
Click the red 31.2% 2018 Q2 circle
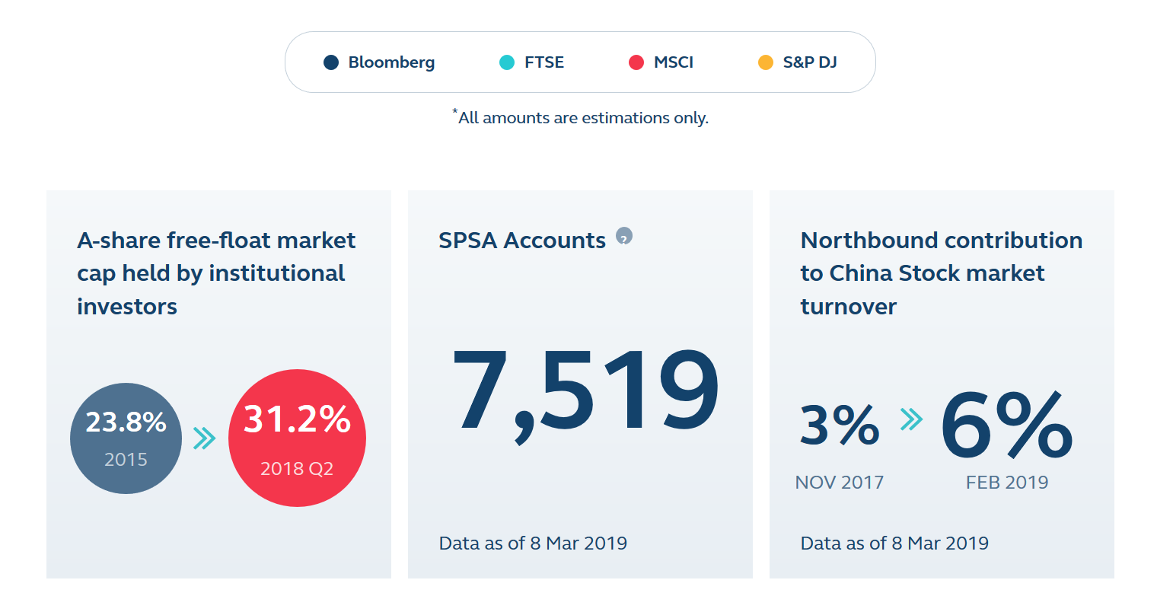point(297,438)
